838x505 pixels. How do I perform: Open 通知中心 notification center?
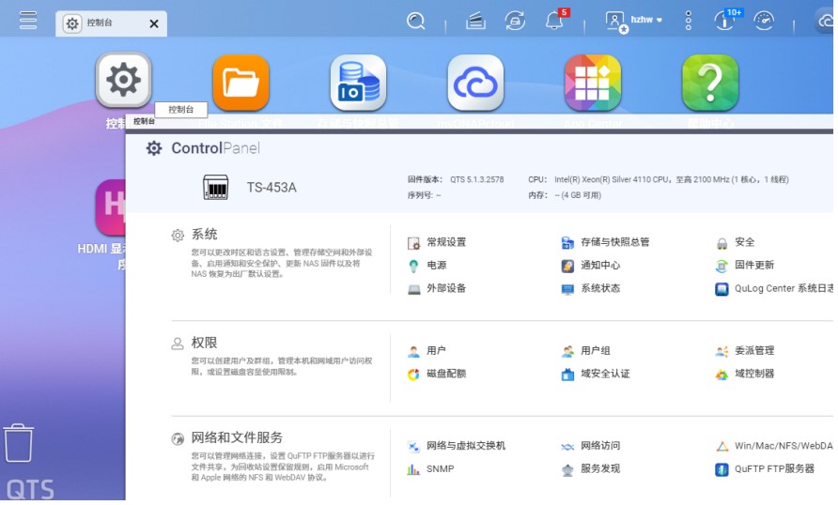tap(591, 266)
